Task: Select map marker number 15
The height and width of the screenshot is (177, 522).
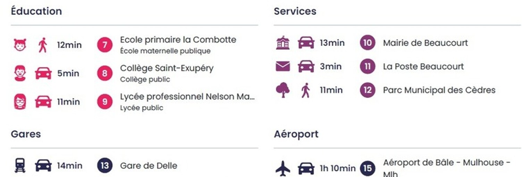Action: pos(368,168)
